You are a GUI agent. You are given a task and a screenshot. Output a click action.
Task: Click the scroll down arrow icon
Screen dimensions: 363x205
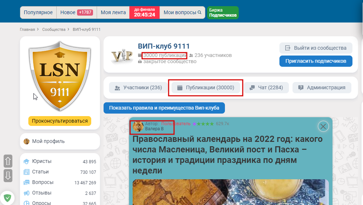click(x=8, y=175)
